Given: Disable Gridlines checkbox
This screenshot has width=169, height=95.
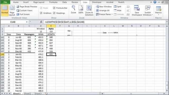Looking at the screenshot, I should pyautogui.click(x=41, y=13).
